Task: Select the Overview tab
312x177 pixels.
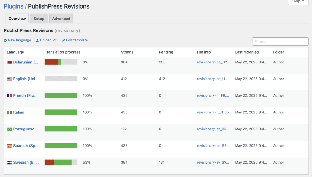Action: 17,19
